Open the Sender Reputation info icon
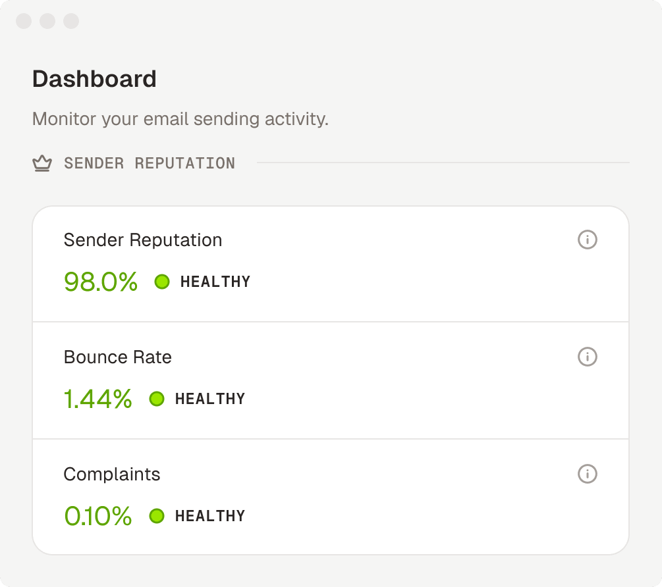 click(587, 240)
